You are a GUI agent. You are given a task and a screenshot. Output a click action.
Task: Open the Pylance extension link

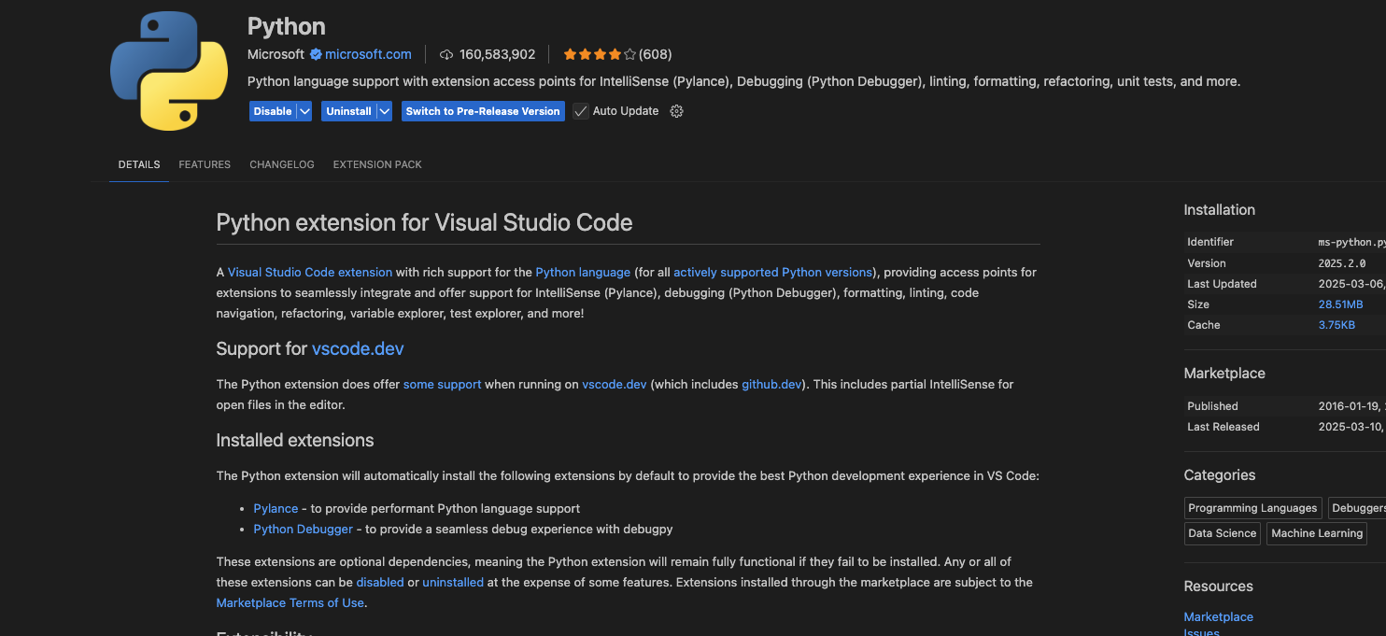coord(276,509)
